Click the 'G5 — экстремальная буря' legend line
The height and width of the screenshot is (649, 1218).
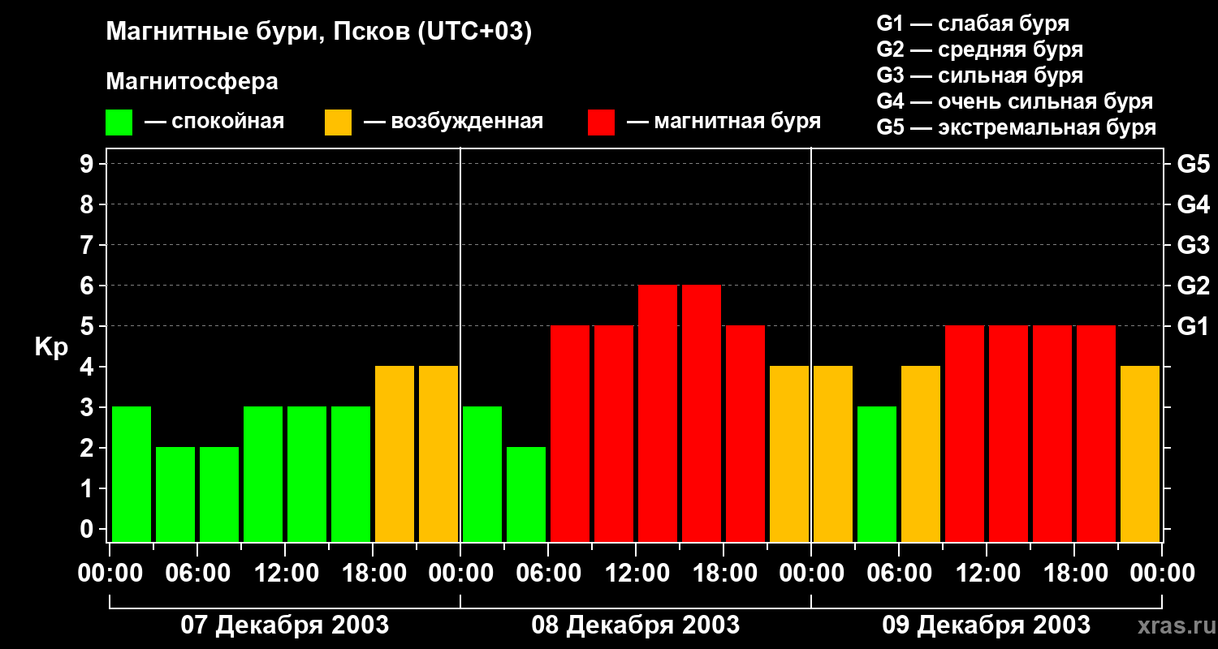click(1017, 127)
